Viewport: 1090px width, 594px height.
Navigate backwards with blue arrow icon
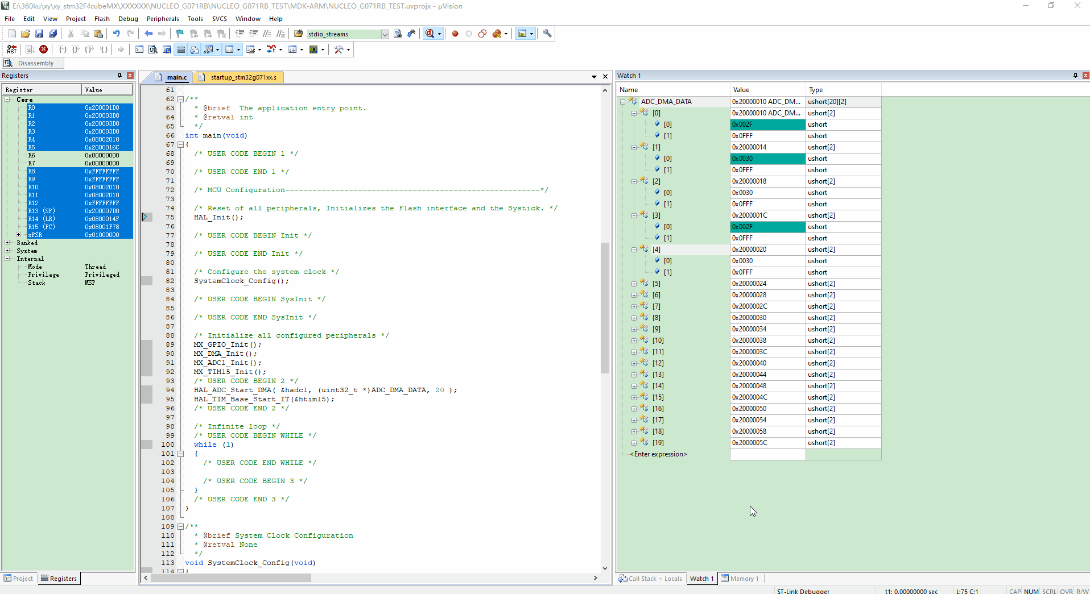pyautogui.click(x=148, y=34)
